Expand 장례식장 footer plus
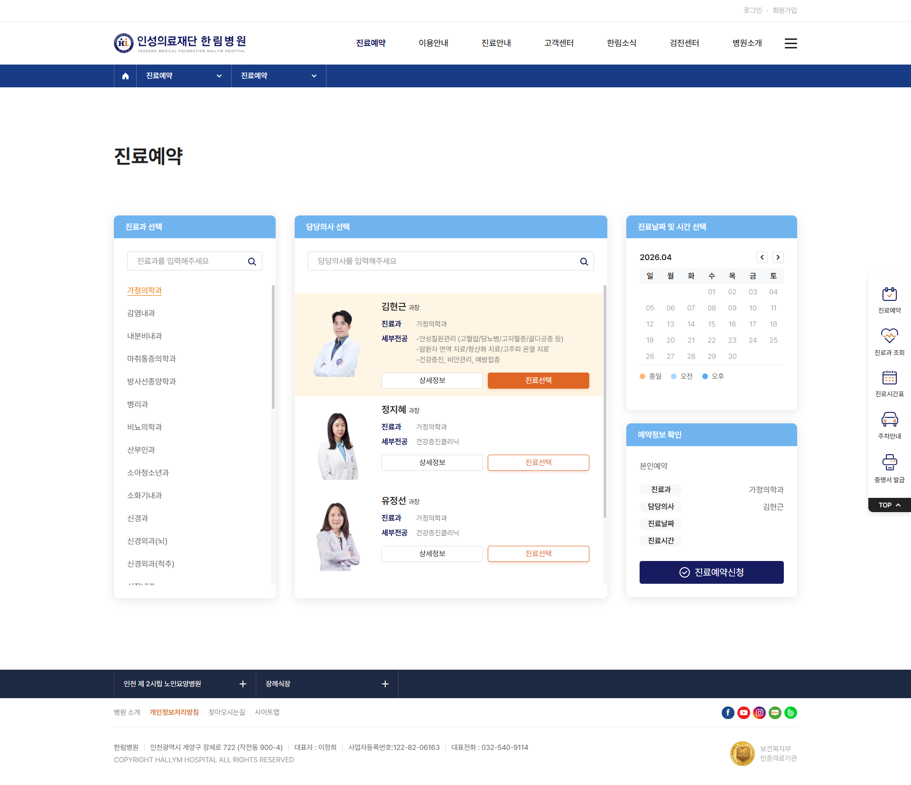The height and width of the screenshot is (785, 911). coord(385,684)
